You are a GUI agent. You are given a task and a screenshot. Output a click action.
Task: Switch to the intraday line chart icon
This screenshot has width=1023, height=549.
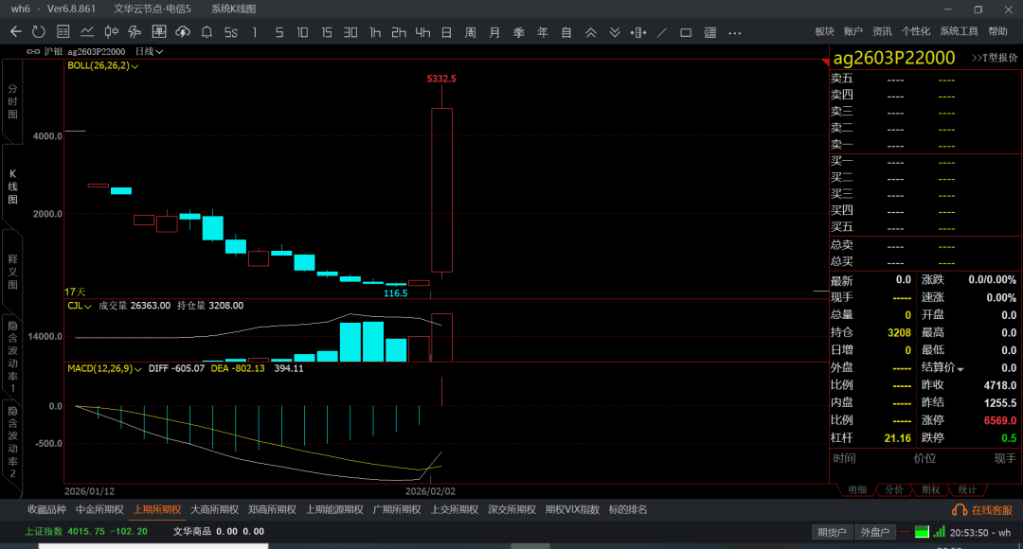(87, 32)
